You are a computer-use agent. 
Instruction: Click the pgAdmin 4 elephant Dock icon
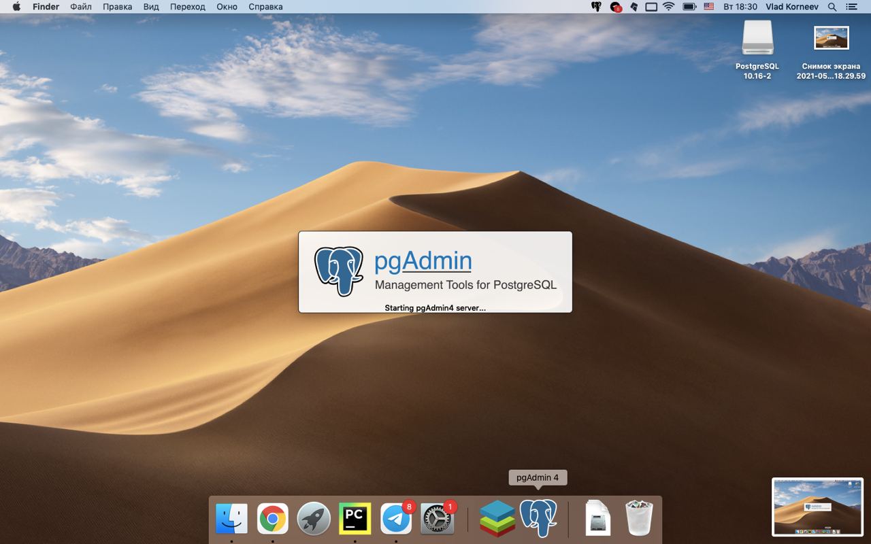[x=538, y=520]
